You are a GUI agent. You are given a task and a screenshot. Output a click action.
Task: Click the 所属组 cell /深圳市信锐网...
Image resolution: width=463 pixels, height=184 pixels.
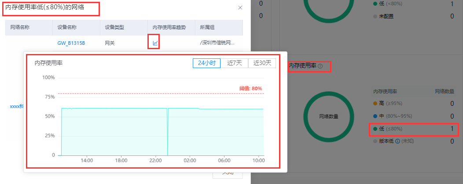point(217,43)
